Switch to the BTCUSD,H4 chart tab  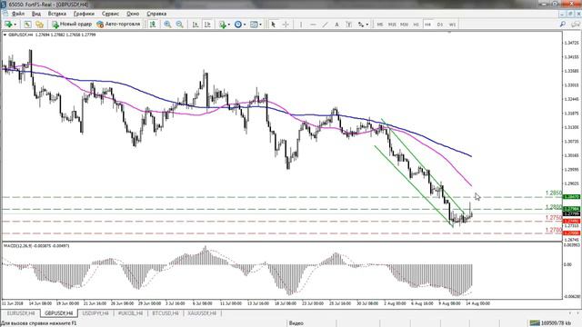[x=166, y=313]
